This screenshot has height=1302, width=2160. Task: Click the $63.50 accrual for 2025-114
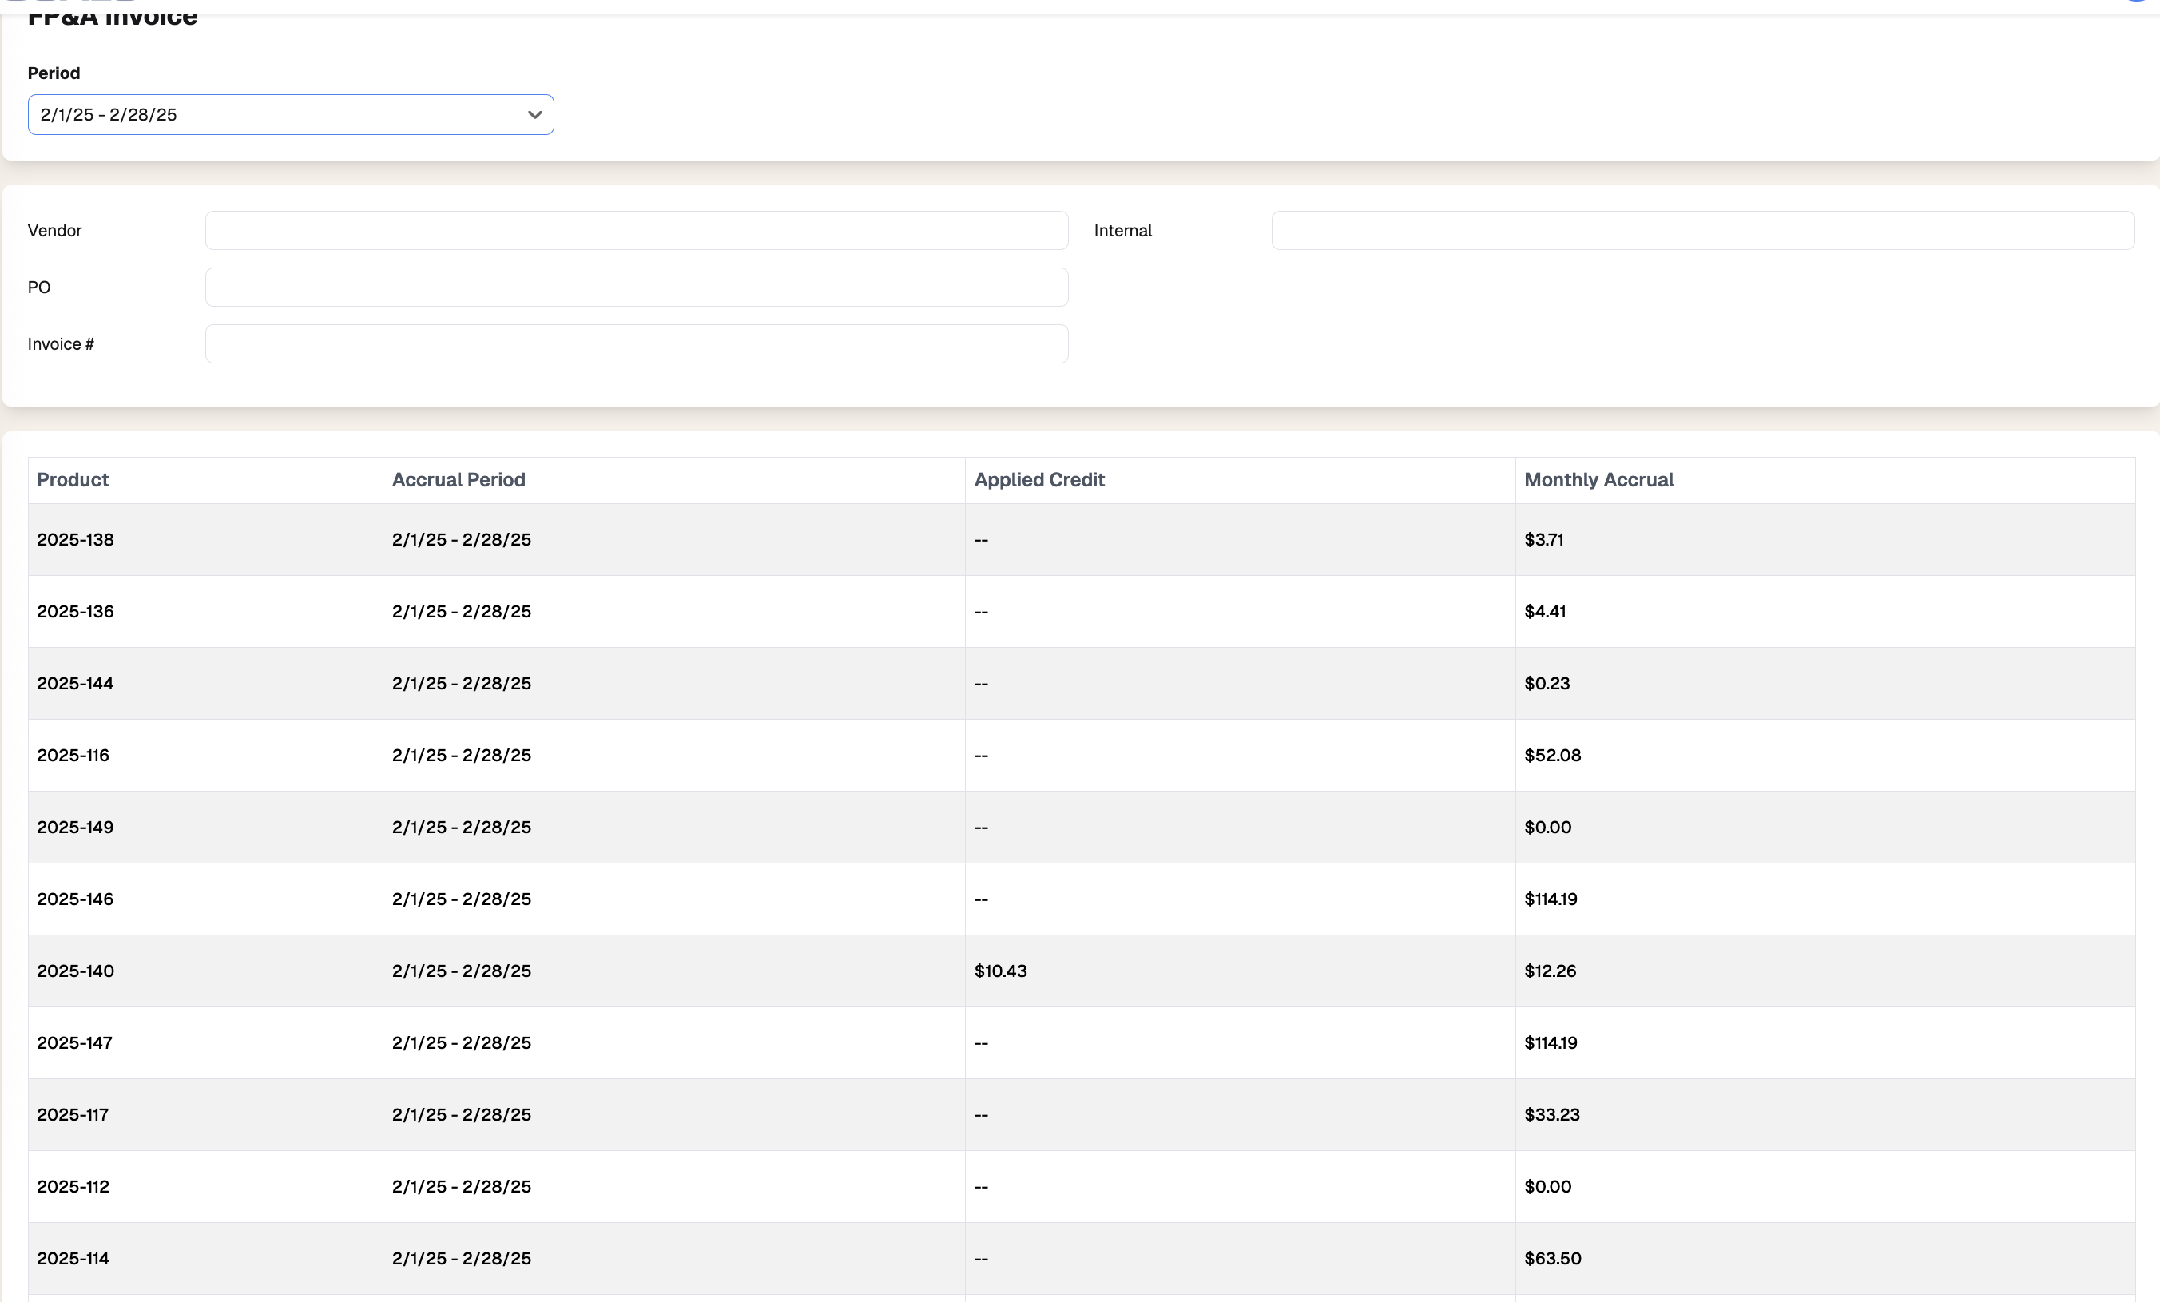tap(1551, 1258)
